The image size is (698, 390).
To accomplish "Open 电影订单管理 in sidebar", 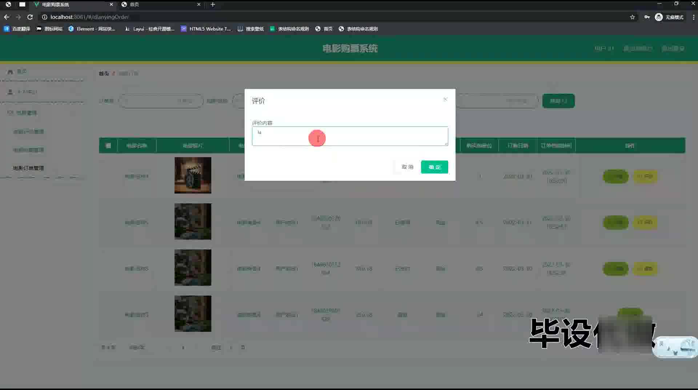I will click(x=28, y=168).
